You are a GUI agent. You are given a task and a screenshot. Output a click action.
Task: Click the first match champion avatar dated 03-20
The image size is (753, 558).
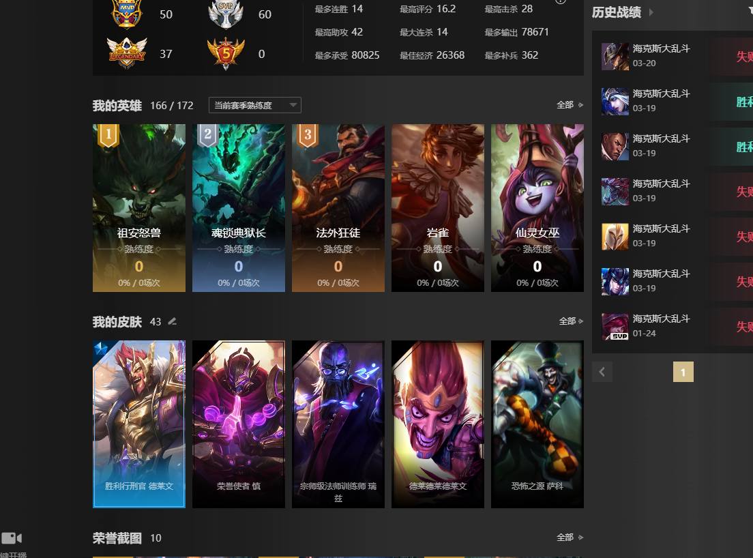tap(615, 56)
